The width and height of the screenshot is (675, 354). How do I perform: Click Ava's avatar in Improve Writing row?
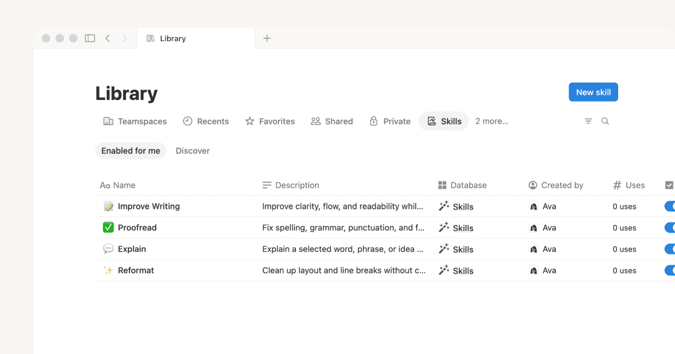tap(534, 207)
